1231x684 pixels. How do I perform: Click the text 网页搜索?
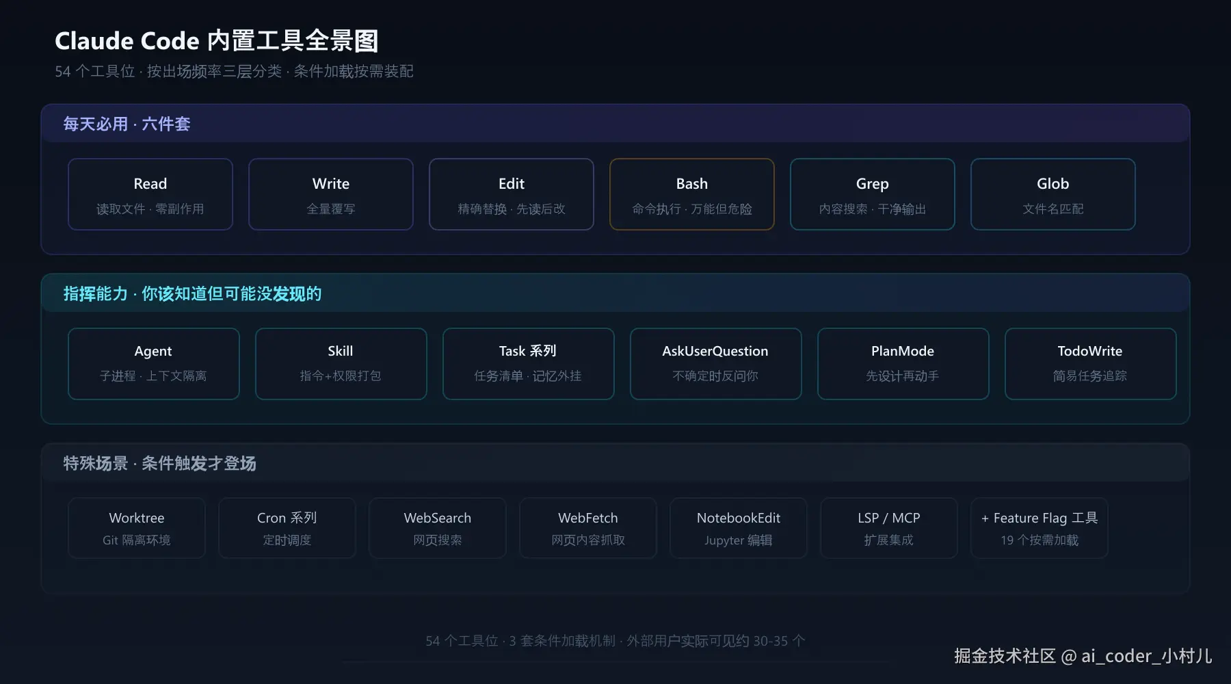[x=438, y=540]
